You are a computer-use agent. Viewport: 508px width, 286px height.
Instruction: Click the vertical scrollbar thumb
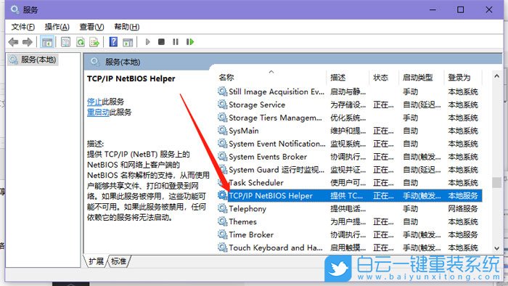pyautogui.click(x=496, y=182)
